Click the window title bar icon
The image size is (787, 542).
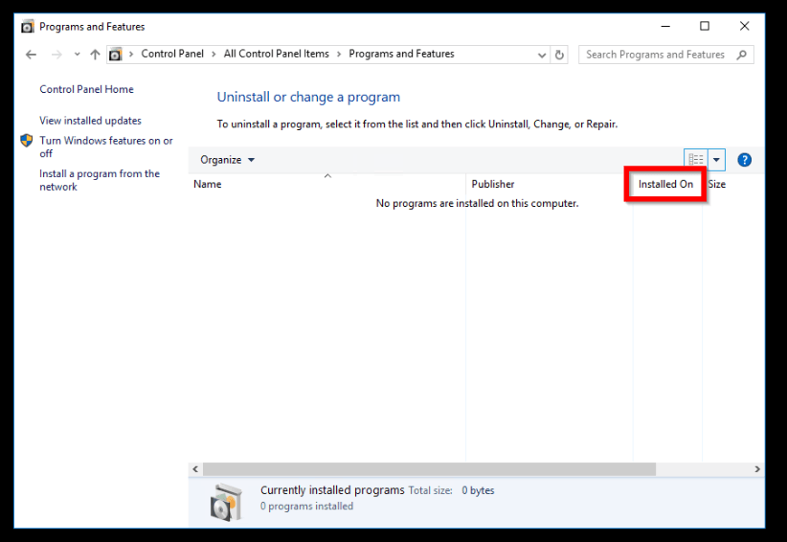[x=28, y=26]
